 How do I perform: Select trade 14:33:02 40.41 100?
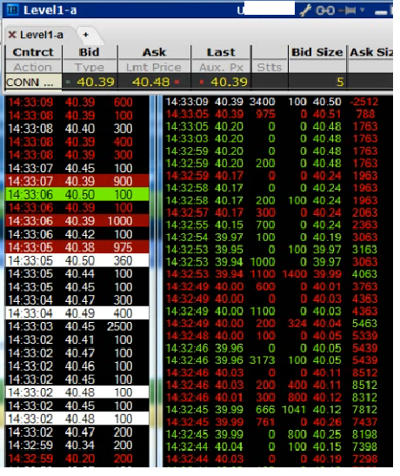77,339
